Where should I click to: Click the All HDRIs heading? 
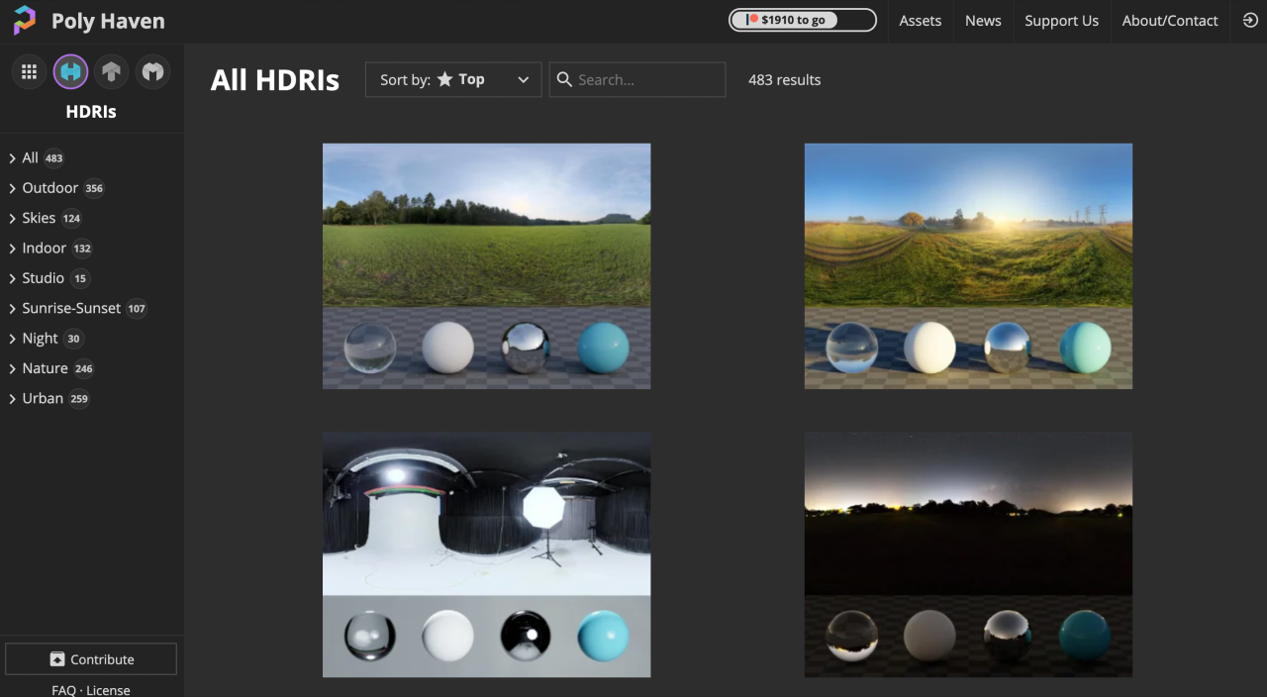275,80
